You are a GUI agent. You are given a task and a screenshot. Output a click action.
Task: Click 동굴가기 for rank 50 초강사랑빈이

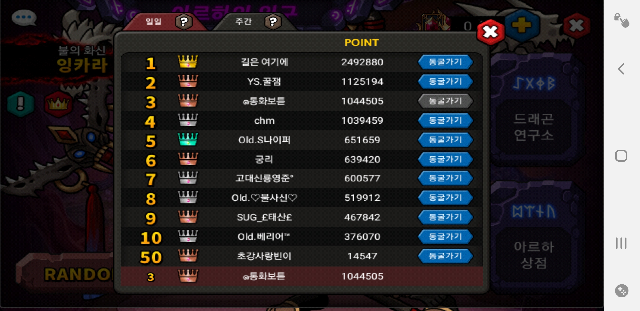pos(445,256)
